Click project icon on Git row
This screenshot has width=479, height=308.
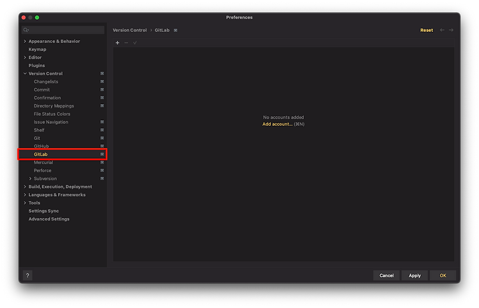pos(102,138)
